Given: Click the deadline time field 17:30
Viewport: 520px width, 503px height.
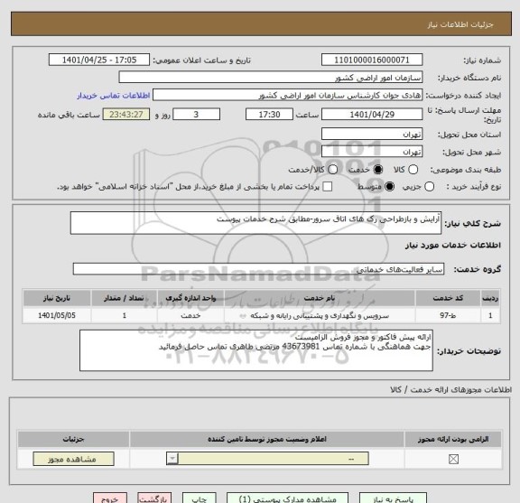Looking at the screenshot, I should (269, 114).
